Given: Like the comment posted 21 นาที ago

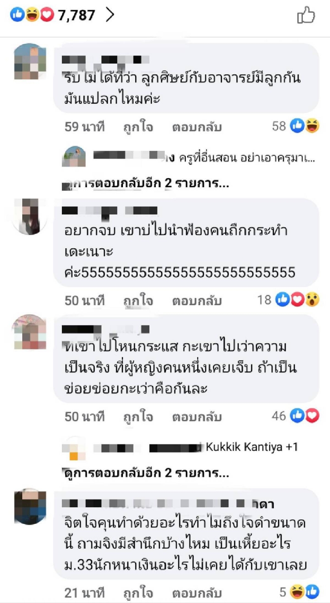Looking at the screenshot, I should tap(138, 593).
